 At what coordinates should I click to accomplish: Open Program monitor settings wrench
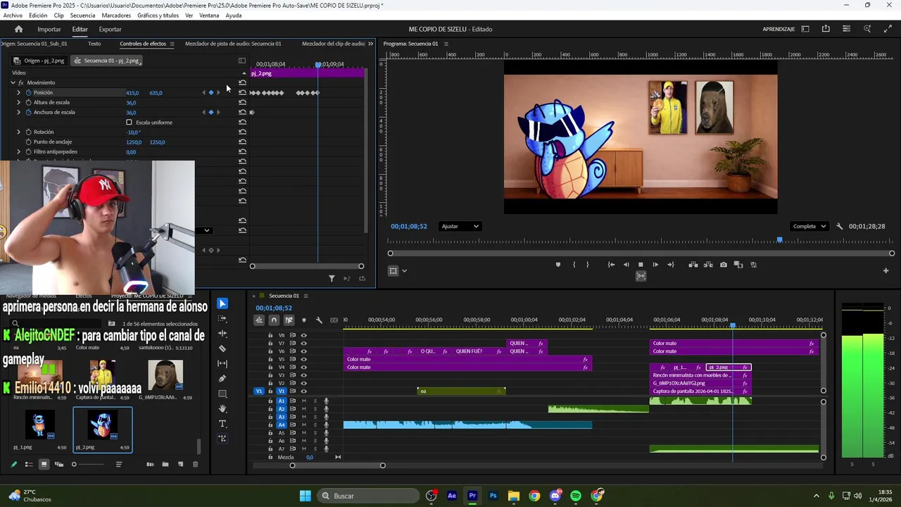tap(839, 226)
